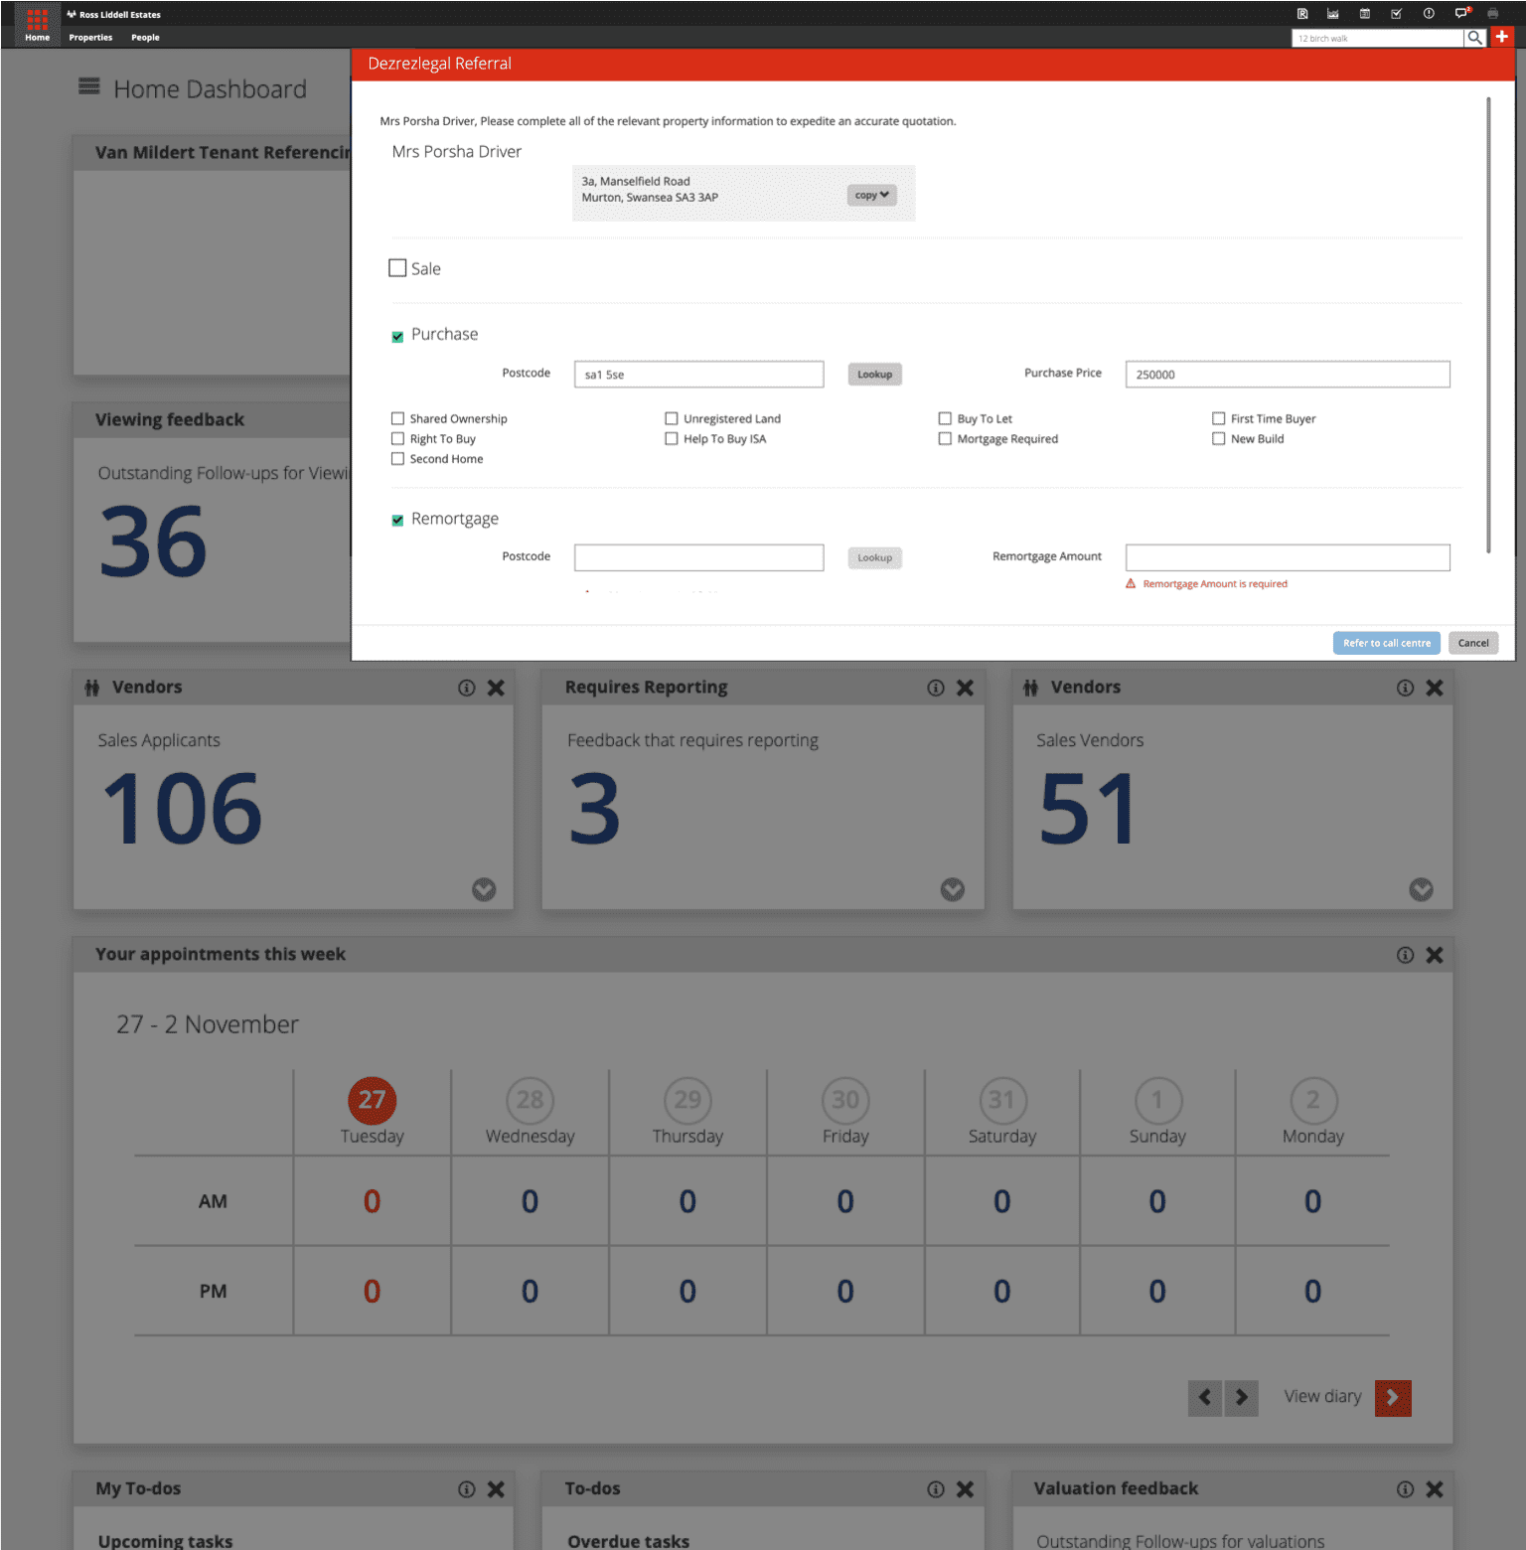Click the Purchase Price field
Image resolution: width=1526 pixels, height=1550 pixels.
pyautogui.click(x=1288, y=375)
